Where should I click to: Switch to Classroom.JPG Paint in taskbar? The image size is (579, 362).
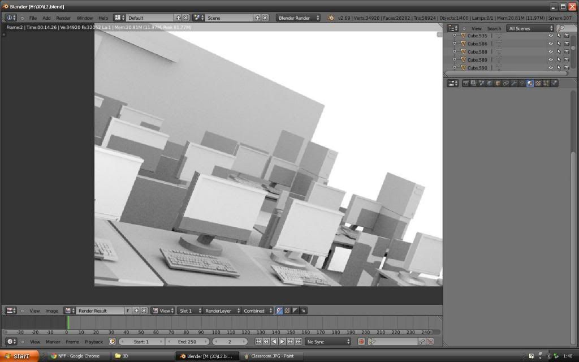[269, 356]
